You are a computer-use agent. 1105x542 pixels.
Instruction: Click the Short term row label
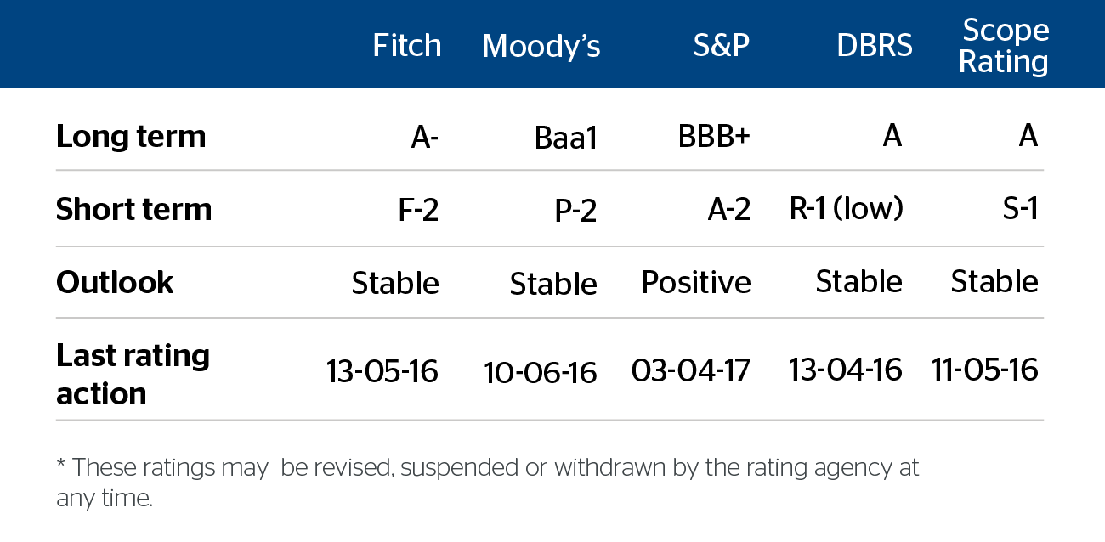click(133, 210)
